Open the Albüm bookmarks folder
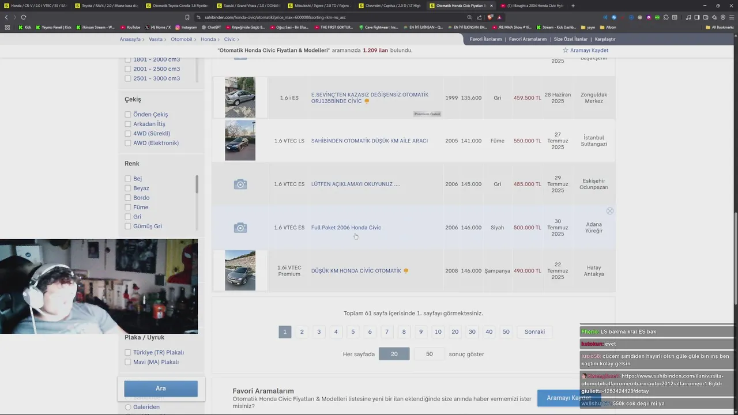The height and width of the screenshot is (415, 738). (x=608, y=27)
